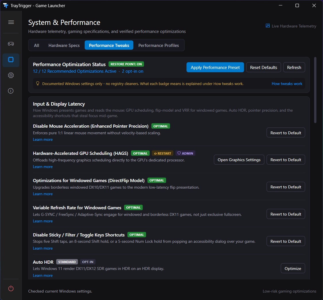Screen dimensions: 323x300
Task: Select the Performance Tweaks tab
Action: click(109, 45)
